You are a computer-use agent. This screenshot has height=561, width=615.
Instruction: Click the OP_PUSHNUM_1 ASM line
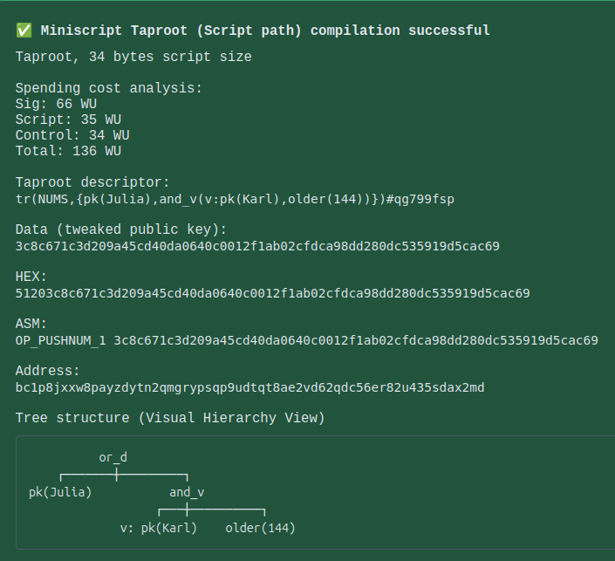click(x=306, y=340)
